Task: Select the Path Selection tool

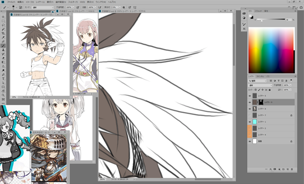Action: [x=3, y=83]
